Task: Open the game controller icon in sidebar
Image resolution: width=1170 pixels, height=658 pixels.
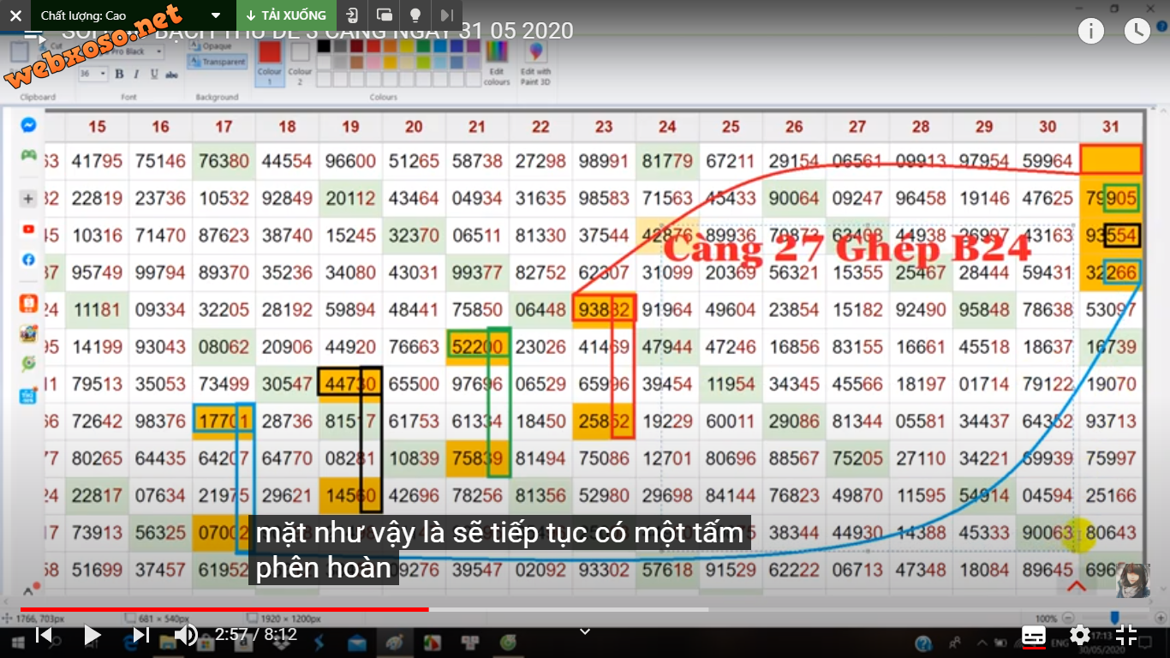Action: (x=28, y=155)
